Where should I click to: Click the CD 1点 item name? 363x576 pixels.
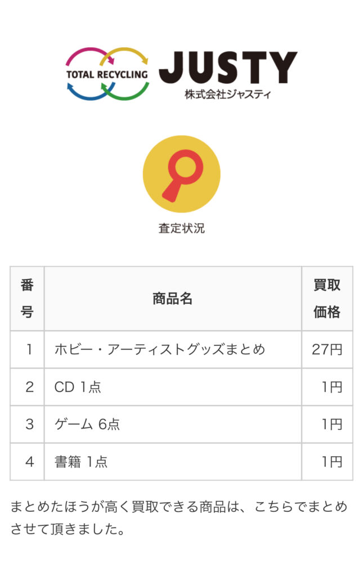tap(78, 387)
